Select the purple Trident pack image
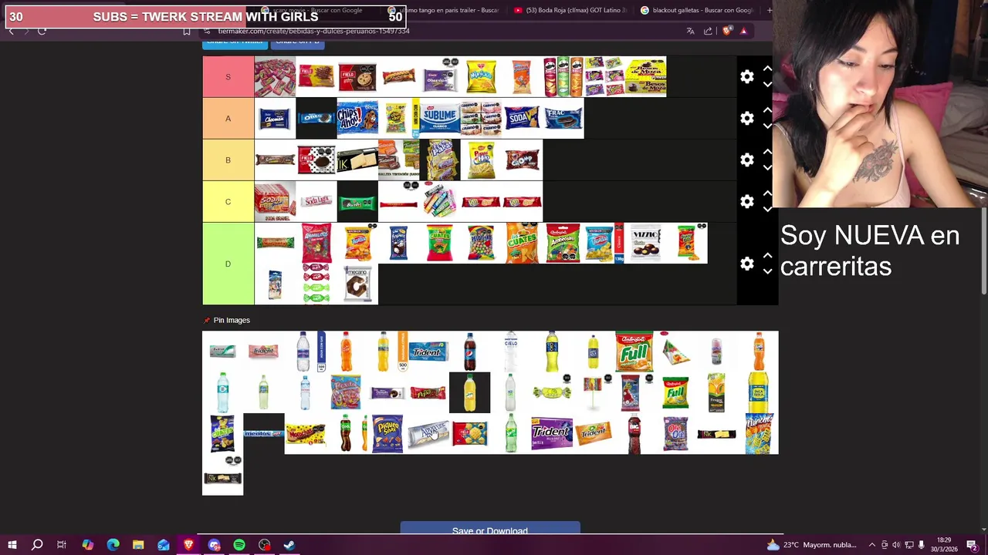Image resolution: width=988 pixels, height=555 pixels. pyautogui.click(x=552, y=433)
